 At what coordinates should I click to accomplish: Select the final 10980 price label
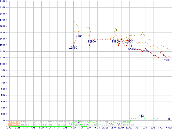point(166,60)
